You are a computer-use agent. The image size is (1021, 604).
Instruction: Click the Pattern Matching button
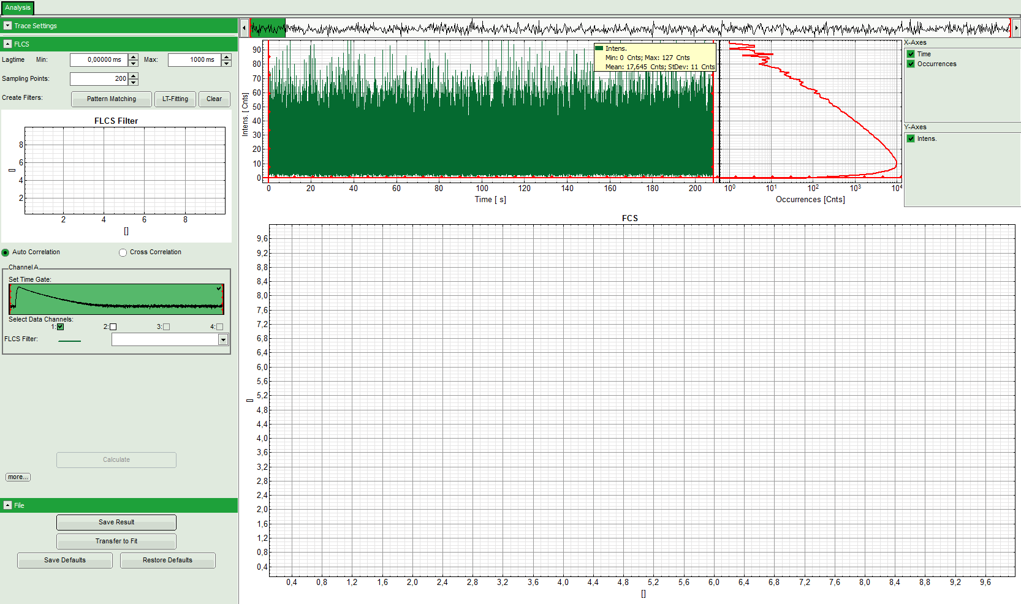point(111,99)
